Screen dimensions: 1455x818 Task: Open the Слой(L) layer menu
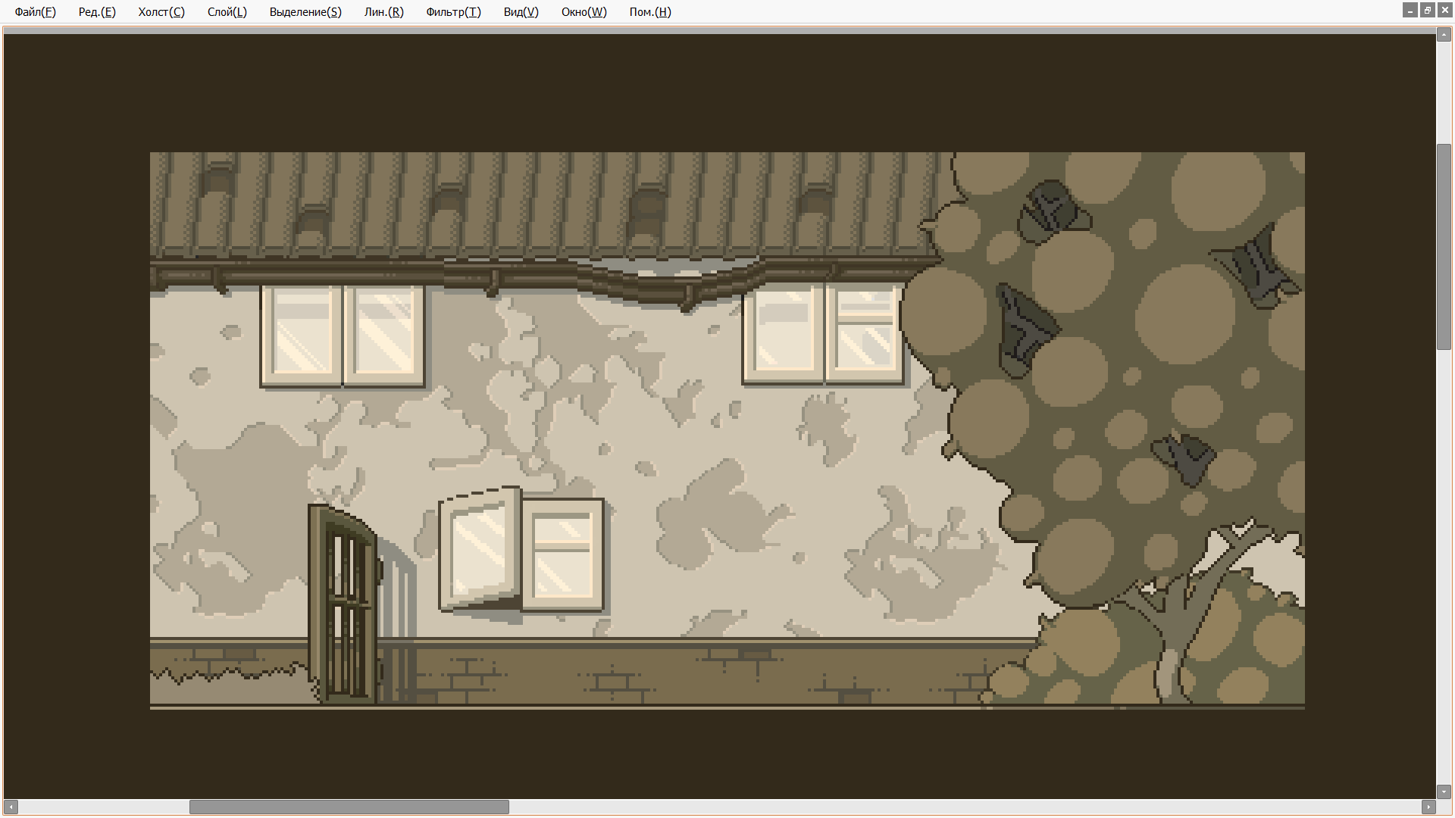(227, 12)
